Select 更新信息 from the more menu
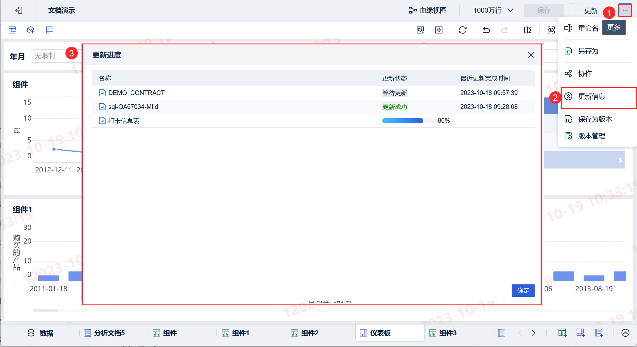This screenshot has height=347, width=637. point(592,97)
